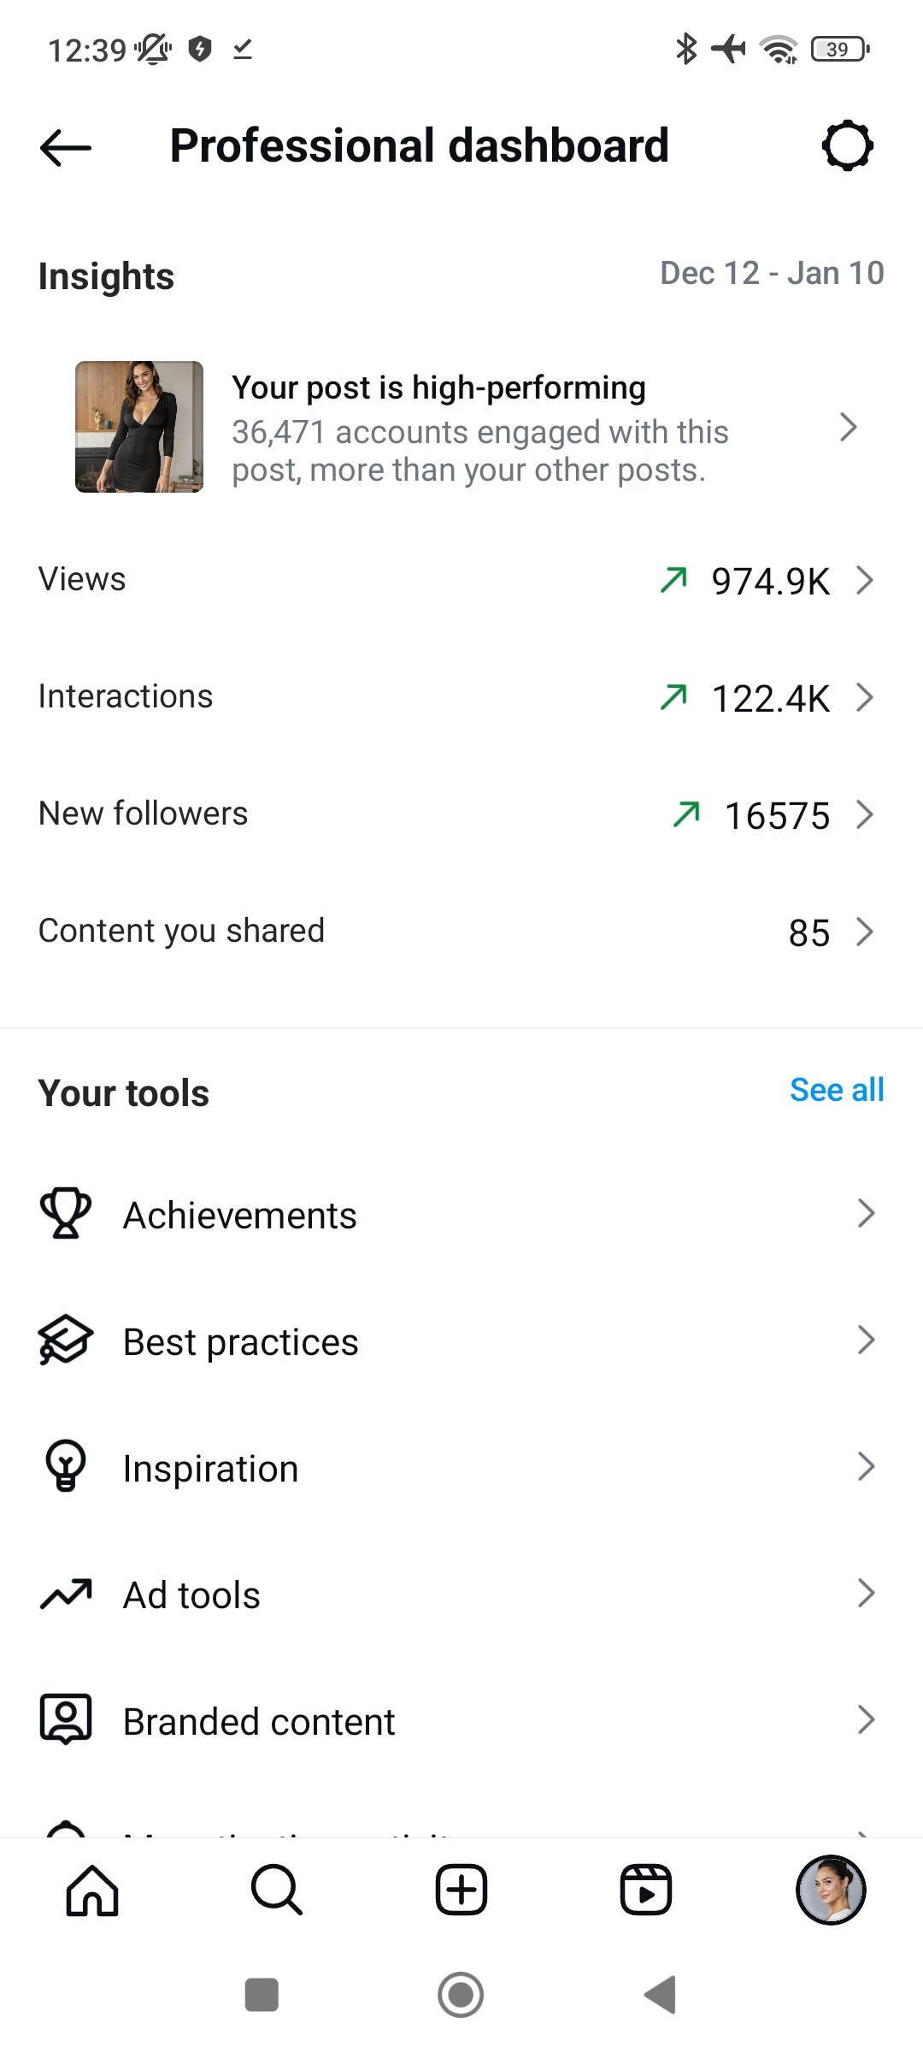
Task: Go to Home feed tab
Action: (92, 1890)
